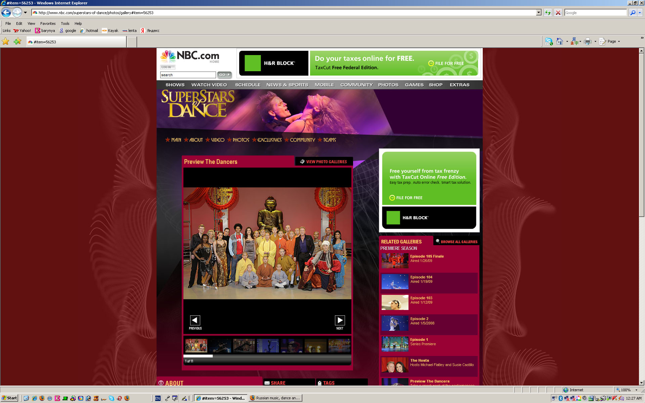Click Add to Favorites star-plus icon
The width and height of the screenshot is (645, 403).
click(x=17, y=42)
